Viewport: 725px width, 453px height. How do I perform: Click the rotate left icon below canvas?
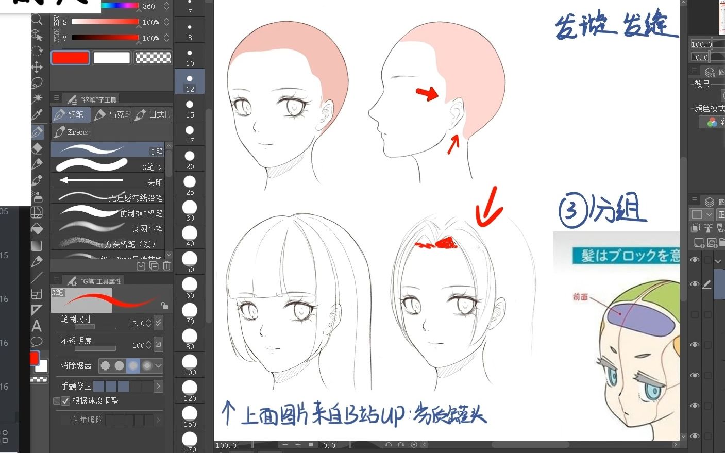[389, 444]
